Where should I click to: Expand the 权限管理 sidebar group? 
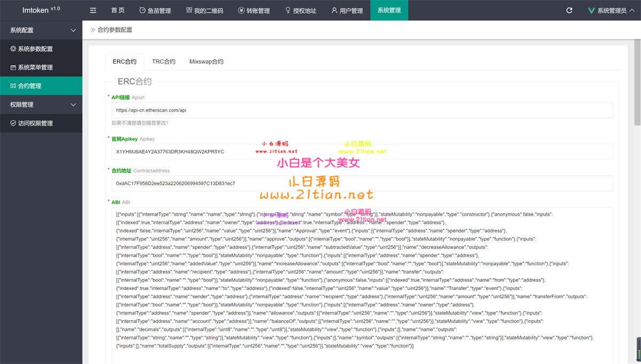coord(41,105)
